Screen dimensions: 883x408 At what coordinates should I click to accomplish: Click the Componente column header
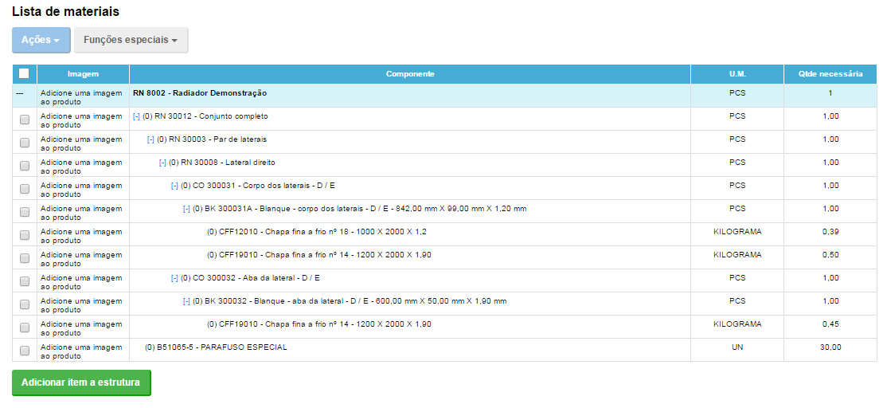pyautogui.click(x=409, y=74)
